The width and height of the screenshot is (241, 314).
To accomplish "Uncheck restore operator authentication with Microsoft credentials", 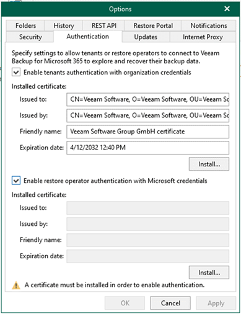I will click(16, 181).
